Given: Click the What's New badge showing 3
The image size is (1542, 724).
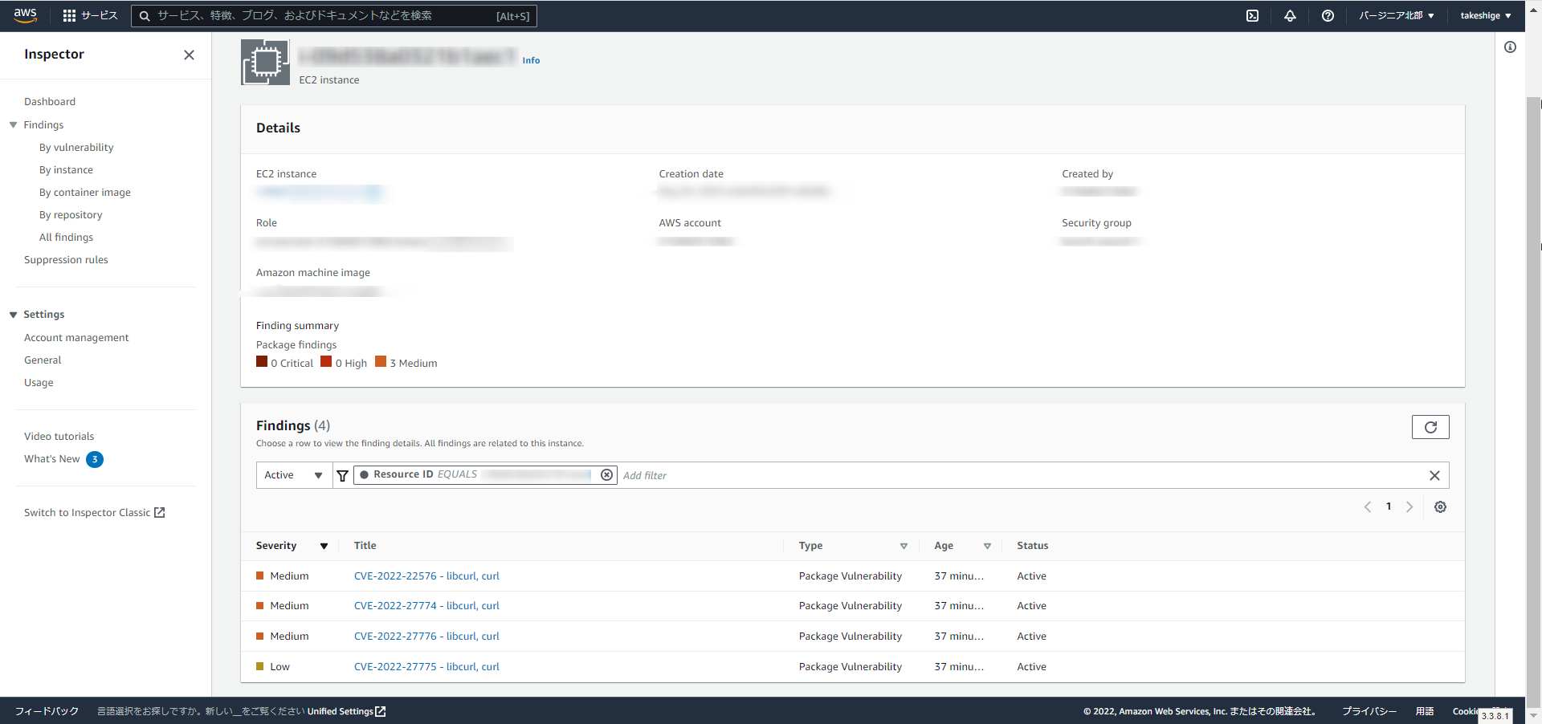Looking at the screenshot, I should (x=95, y=459).
